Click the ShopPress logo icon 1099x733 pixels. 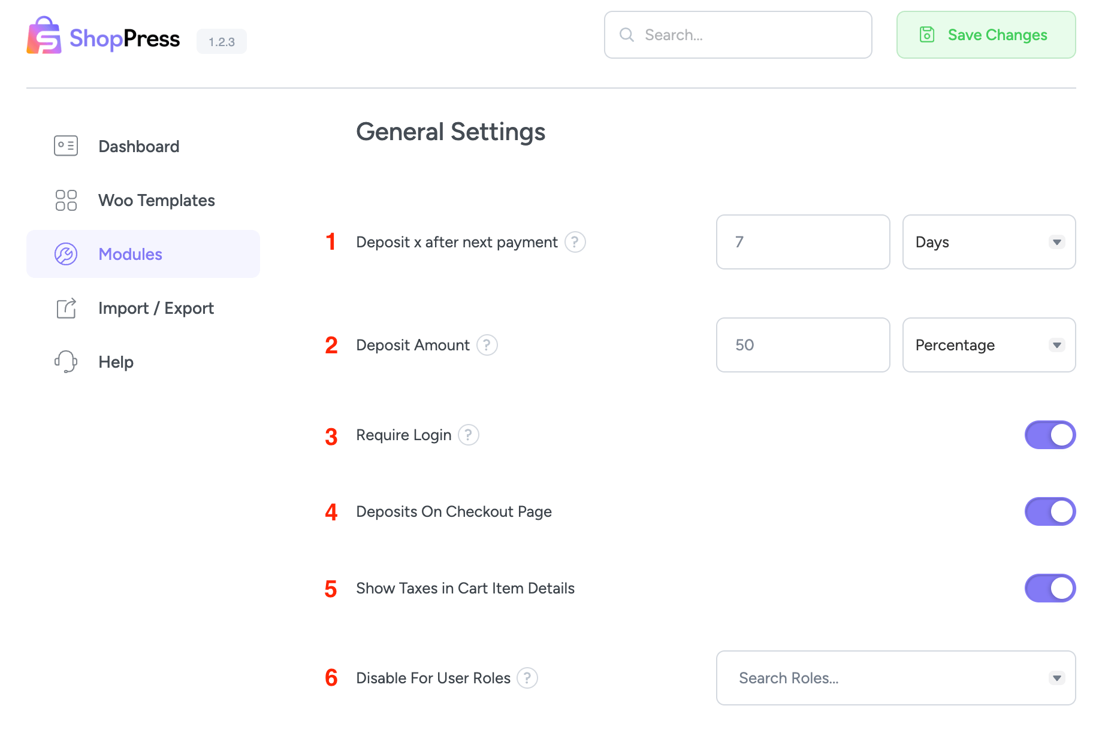(x=44, y=35)
